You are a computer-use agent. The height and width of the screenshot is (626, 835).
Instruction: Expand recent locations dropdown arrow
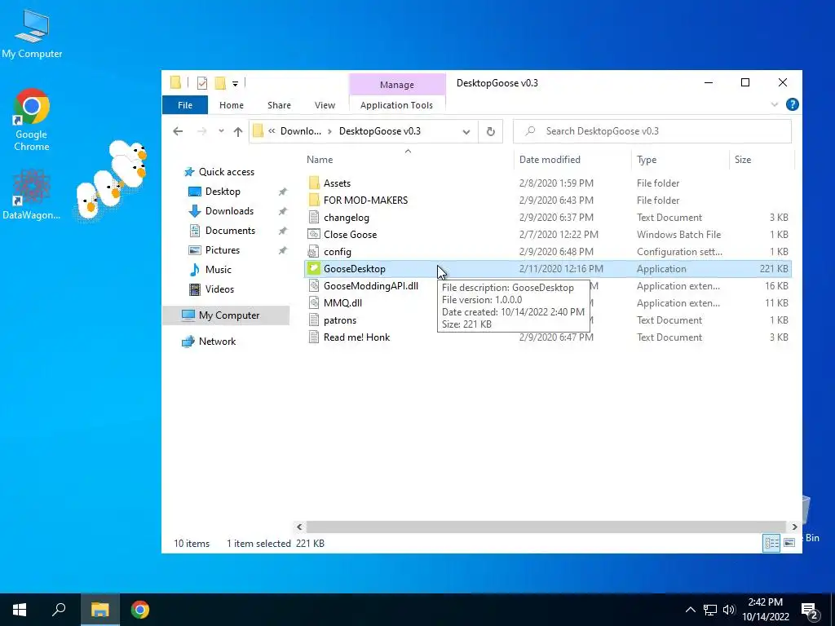[221, 131]
